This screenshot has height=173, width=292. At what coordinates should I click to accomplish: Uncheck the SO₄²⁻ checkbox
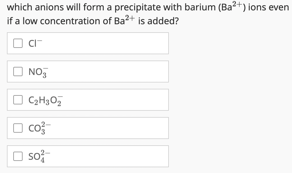pos(18,156)
